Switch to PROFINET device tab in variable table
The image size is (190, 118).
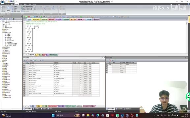[70, 106]
